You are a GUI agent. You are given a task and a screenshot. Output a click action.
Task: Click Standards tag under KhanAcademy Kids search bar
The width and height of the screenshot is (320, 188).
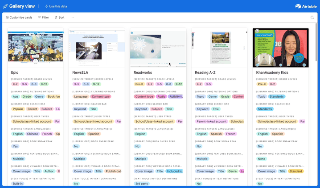click(265, 109)
